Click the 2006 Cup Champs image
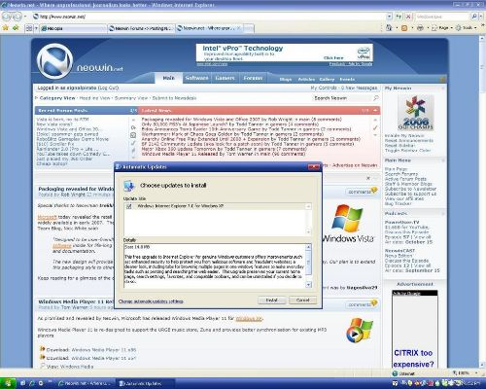This screenshot has width=486, height=389. click(416, 113)
